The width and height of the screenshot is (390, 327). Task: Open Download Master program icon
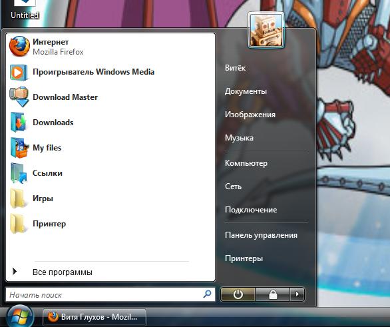(19, 97)
